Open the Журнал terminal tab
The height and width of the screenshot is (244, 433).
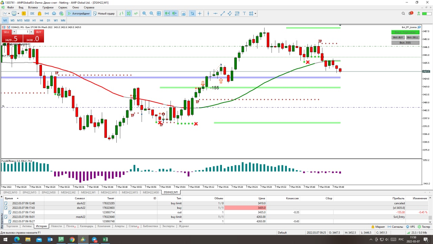184,226
